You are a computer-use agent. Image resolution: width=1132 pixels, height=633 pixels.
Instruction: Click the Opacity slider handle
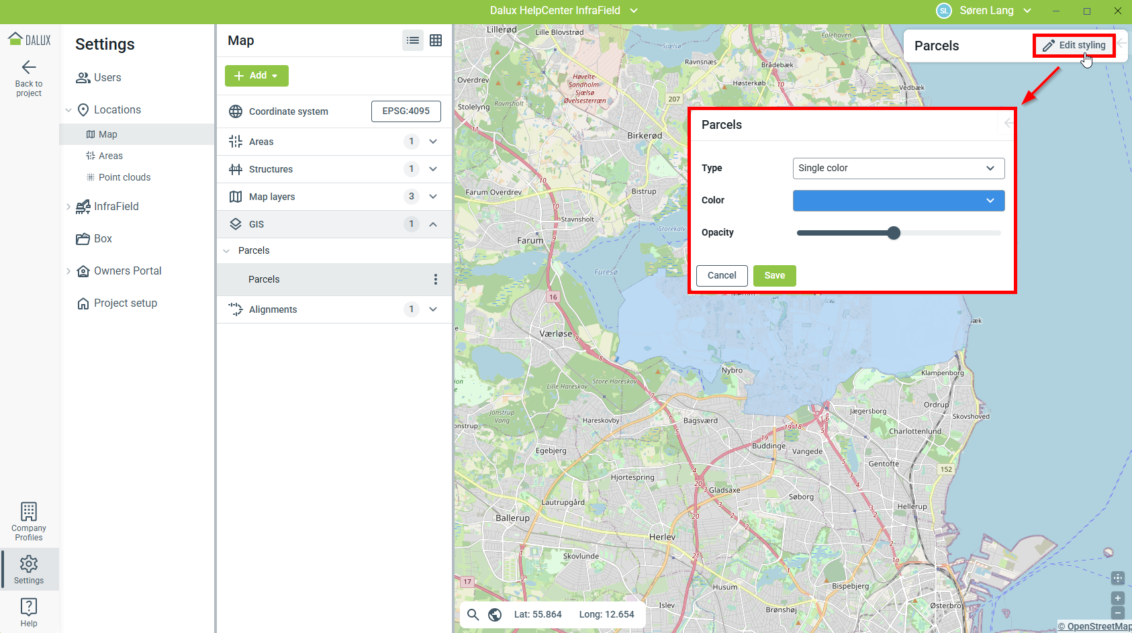click(893, 233)
